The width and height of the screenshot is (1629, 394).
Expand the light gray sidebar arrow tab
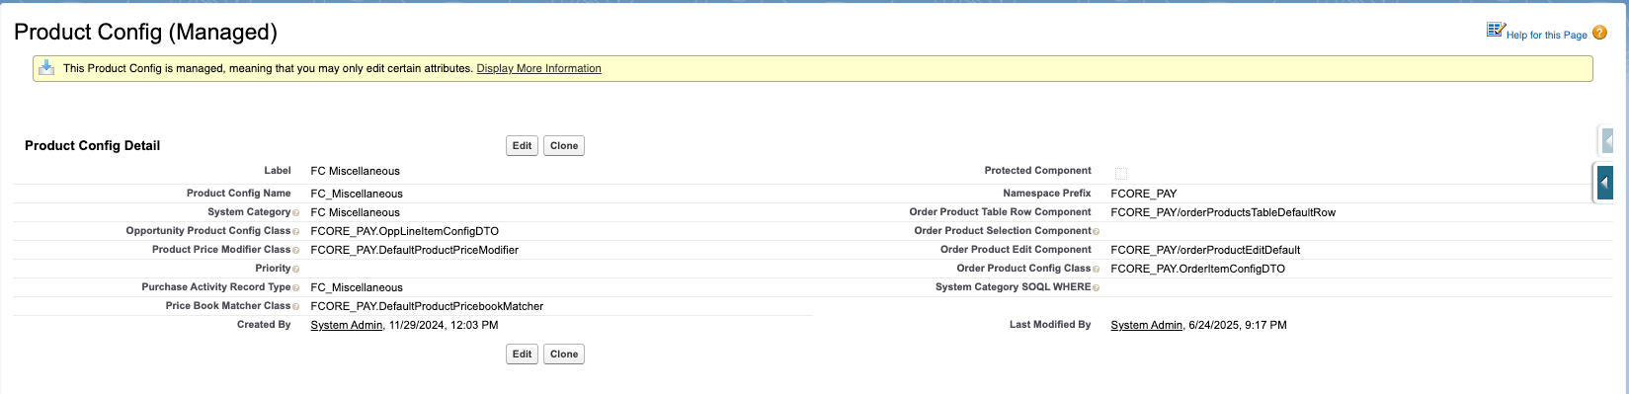pos(1608,141)
